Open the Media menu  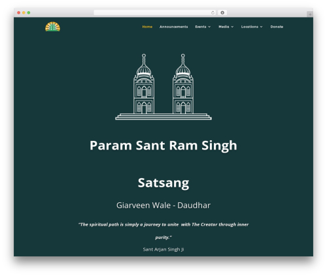pyautogui.click(x=226, y=27)
